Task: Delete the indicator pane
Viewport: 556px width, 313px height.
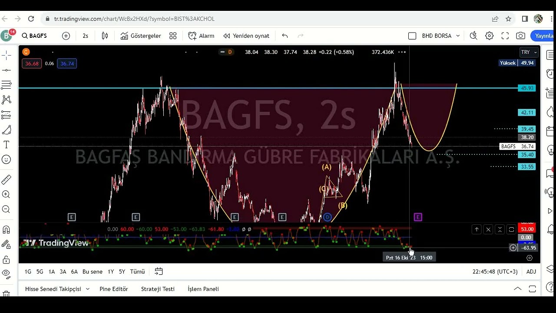Action: [488, 229]
